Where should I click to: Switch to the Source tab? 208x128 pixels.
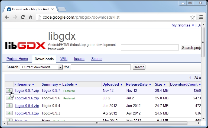tap(97, 59)
